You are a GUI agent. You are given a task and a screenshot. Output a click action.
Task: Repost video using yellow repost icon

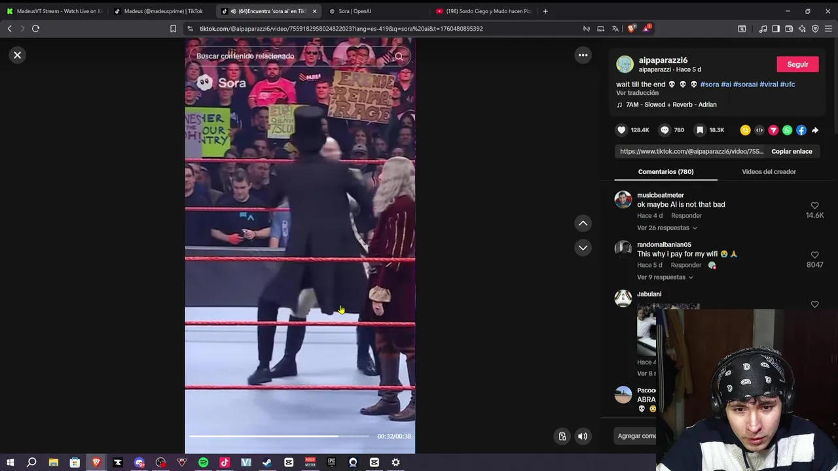coord(745,130)
